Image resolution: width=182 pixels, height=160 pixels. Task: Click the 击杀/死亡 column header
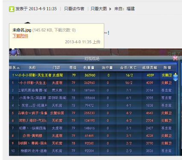coord(128,68)
